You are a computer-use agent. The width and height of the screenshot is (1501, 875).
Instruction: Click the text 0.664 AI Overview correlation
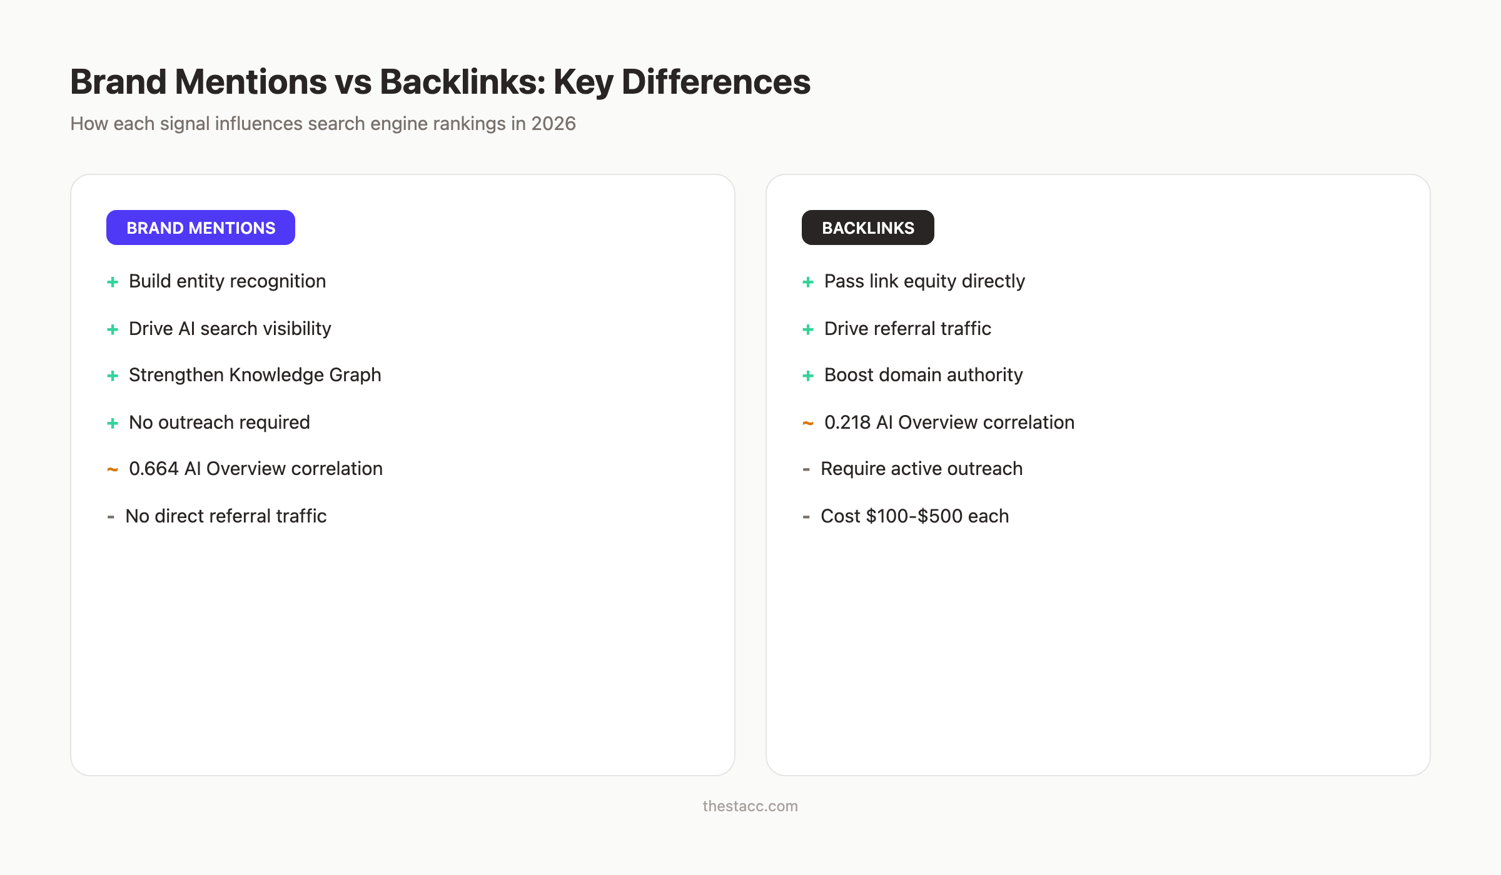click(x=256, y=469)
